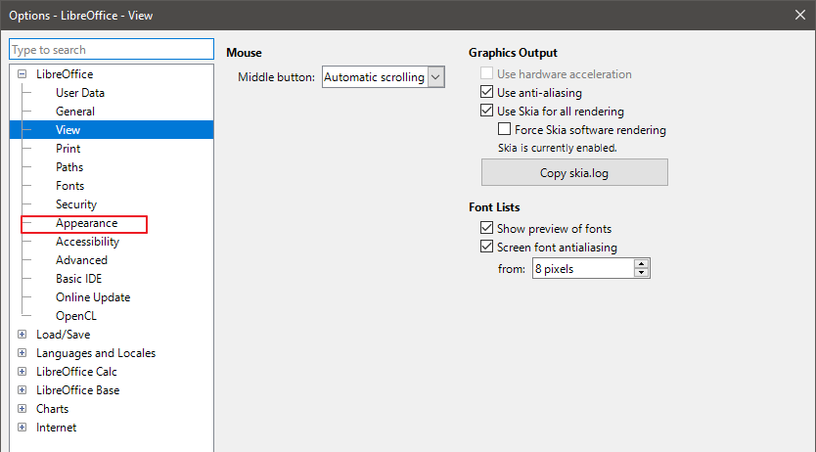Viewport: 816px width, 452px height.
Task: Disable Use Skia for all rendering
Action: (x=487, y=112)
